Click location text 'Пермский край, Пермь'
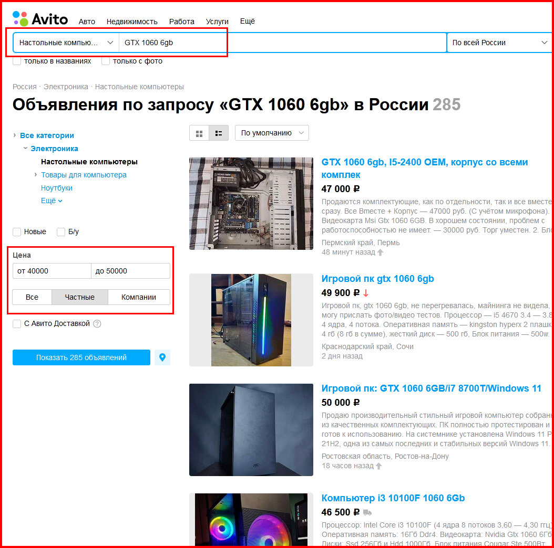 (x=361, y=243)
